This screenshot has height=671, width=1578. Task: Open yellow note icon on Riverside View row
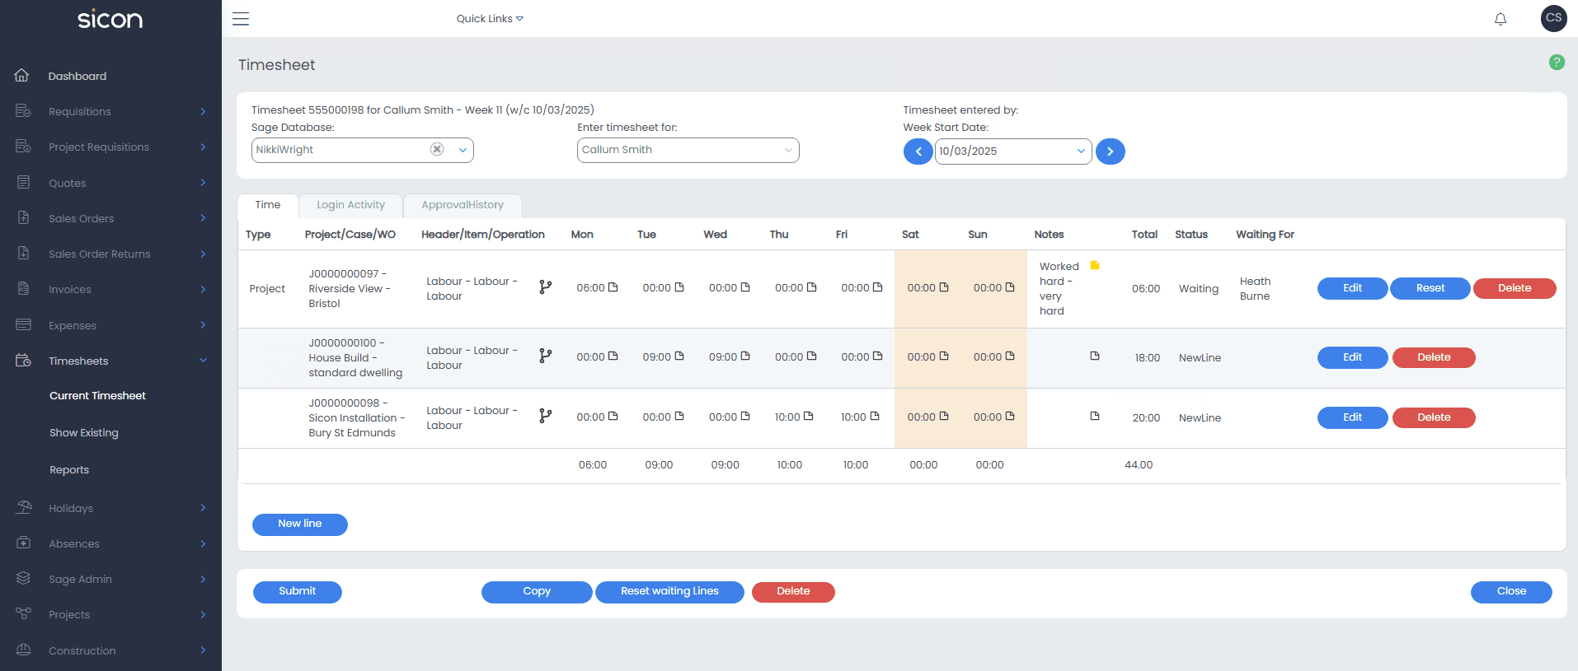click(1095, 265)
